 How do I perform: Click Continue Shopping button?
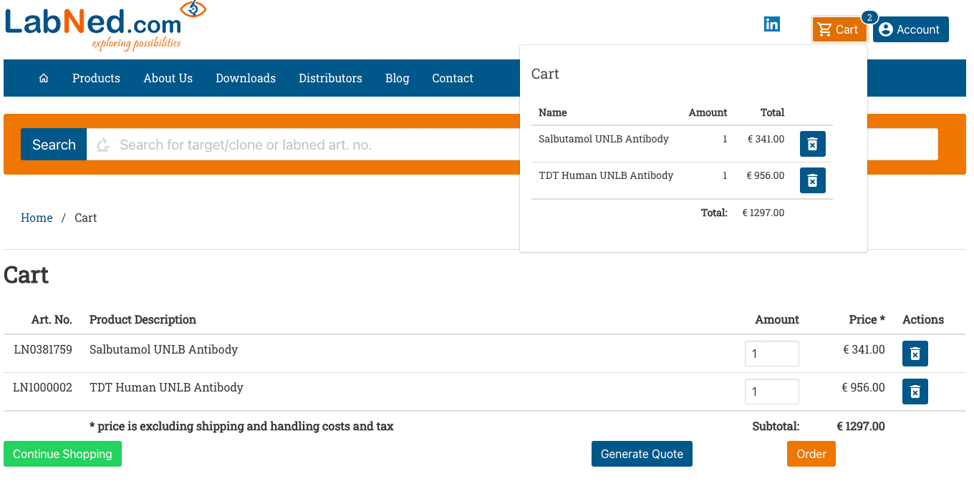pos(62,454)
